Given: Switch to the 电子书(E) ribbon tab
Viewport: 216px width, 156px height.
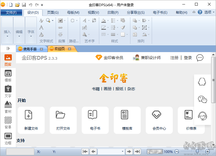Looking at the screenshot, I should [160, 13].
